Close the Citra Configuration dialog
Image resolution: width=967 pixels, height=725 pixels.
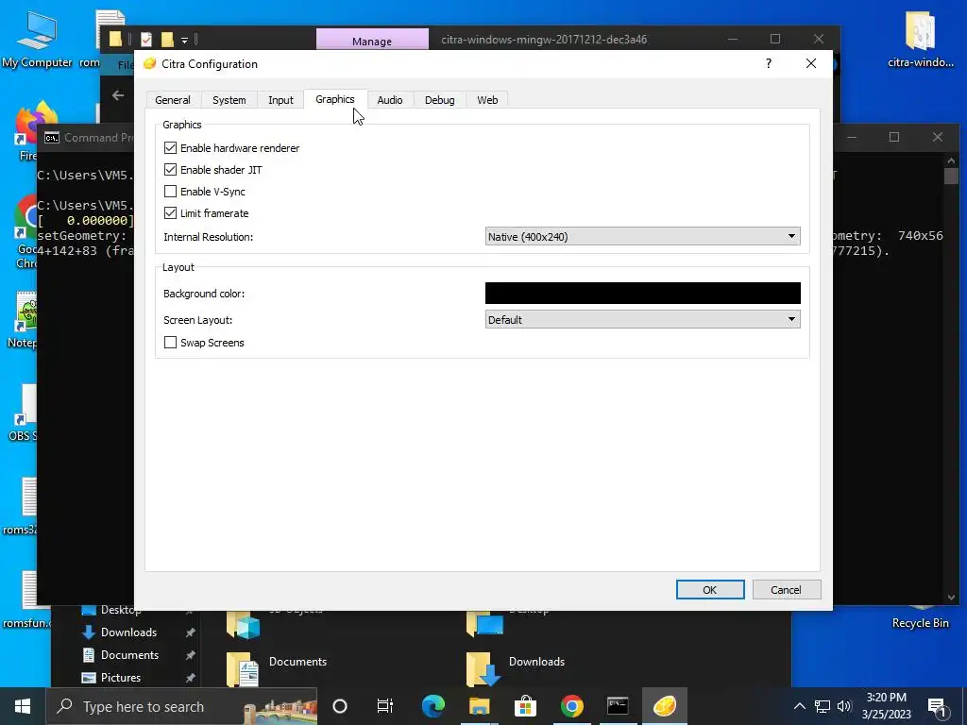tap(811, 63)
